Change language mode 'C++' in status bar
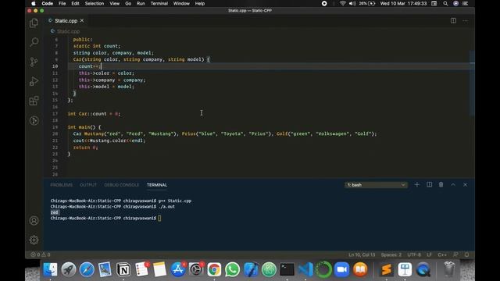Screen dimensions: 500x281 (442, 254)
